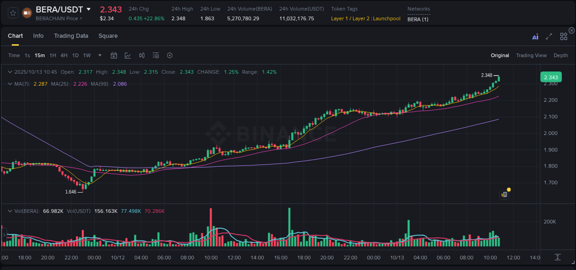Open the technical indicators icon
This screenshot has height=270, width=576.
point(155,55)
